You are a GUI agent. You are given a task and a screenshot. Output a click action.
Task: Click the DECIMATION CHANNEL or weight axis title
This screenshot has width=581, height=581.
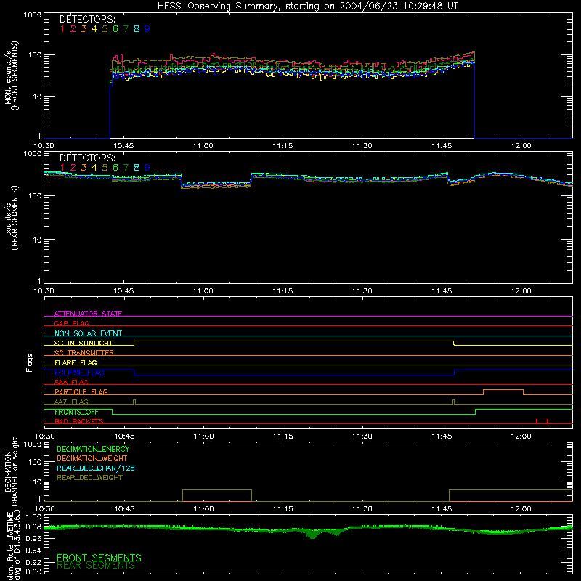pos(11,471)
